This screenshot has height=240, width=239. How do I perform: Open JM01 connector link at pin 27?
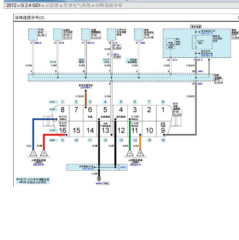[x=200, y=84]
